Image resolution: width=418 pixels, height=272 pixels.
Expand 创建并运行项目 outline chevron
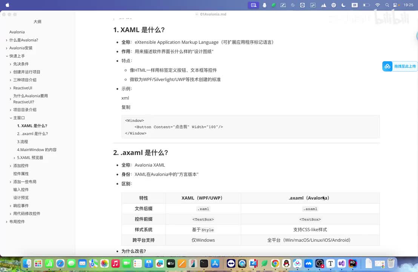[x=11, y=72]
